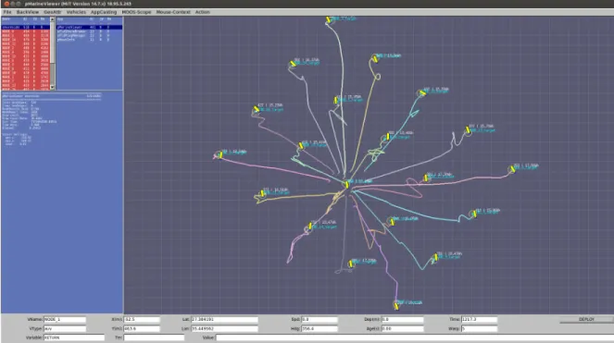This screenshot has height=343, width=614.
Task: Click the X(m) field
Action: [142, 320]
